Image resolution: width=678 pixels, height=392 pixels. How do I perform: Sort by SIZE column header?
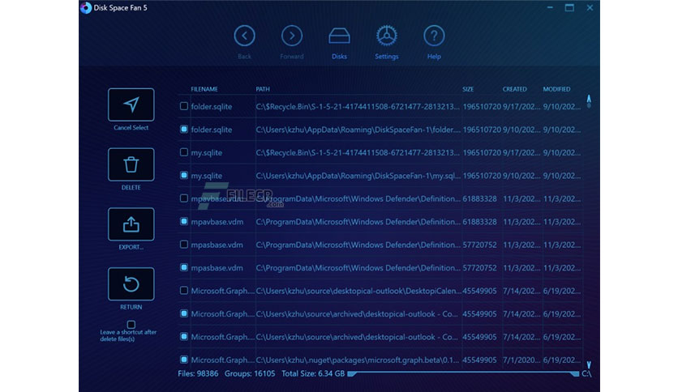[x=468, y=89]
